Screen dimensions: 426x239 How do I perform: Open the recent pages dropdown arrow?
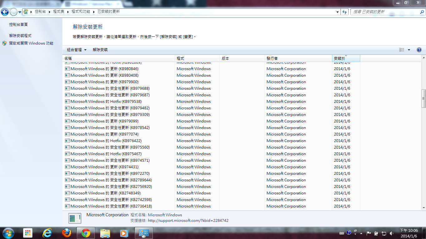pos(20,12)
